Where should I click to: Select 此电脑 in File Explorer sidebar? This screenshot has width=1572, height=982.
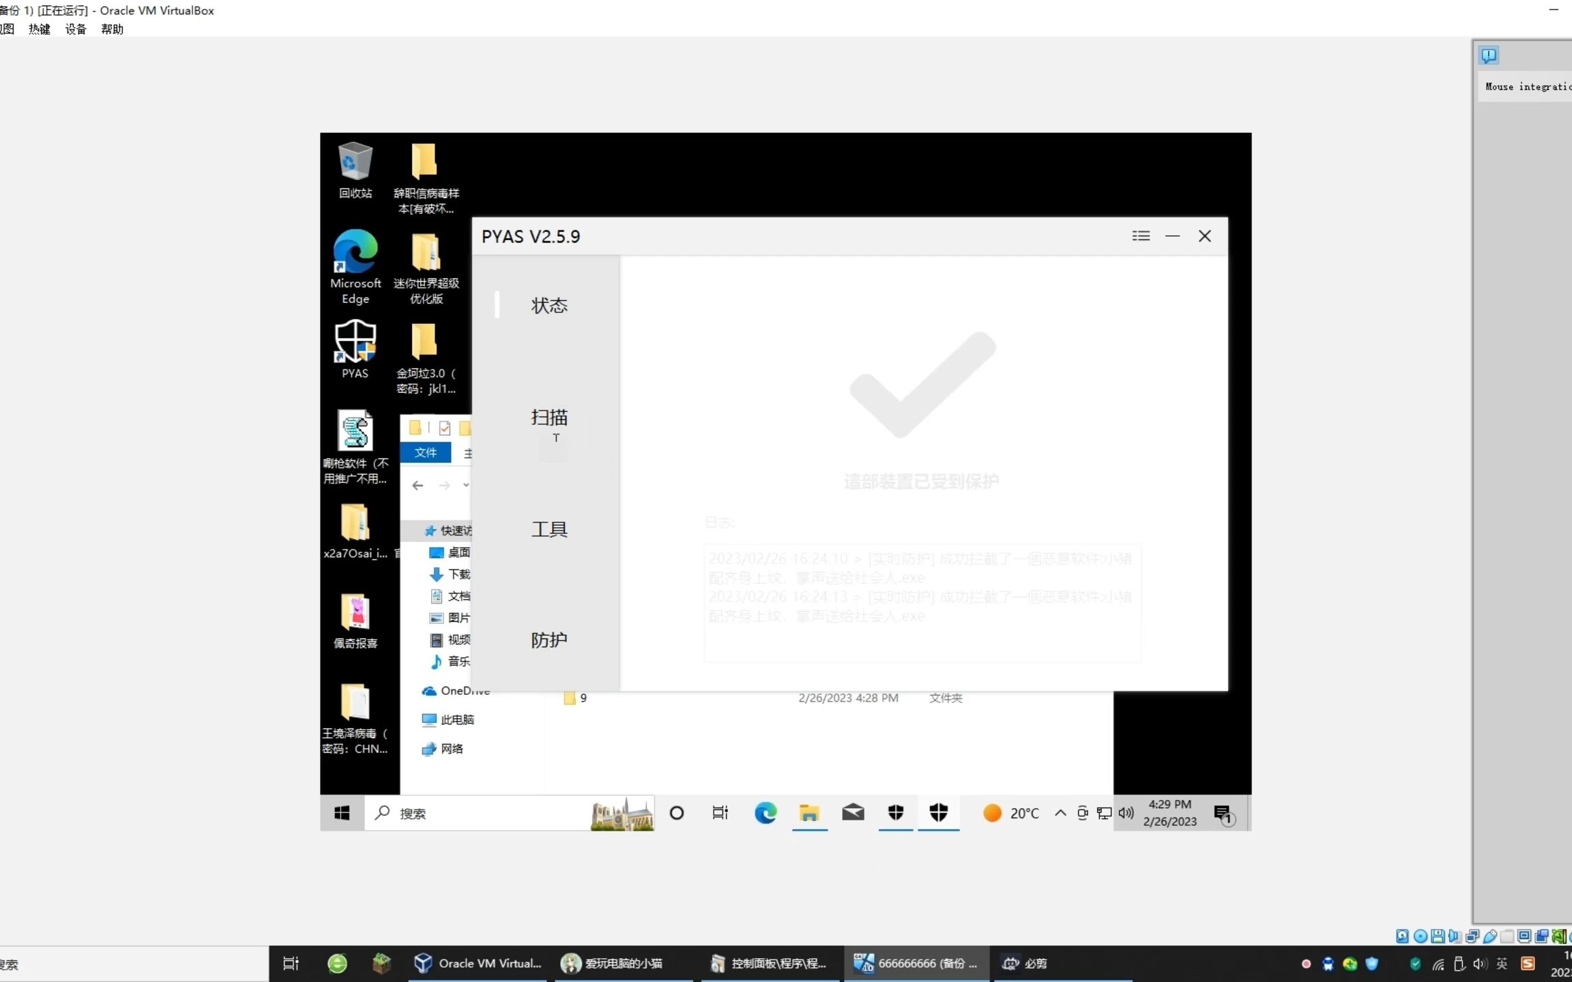[448, 719]
